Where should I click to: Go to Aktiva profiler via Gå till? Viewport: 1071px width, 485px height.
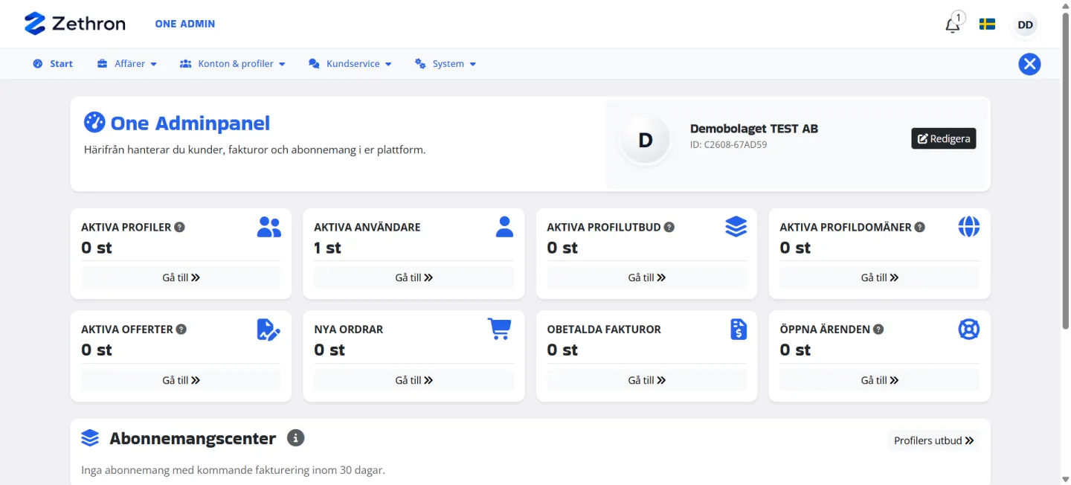point(181,277)
